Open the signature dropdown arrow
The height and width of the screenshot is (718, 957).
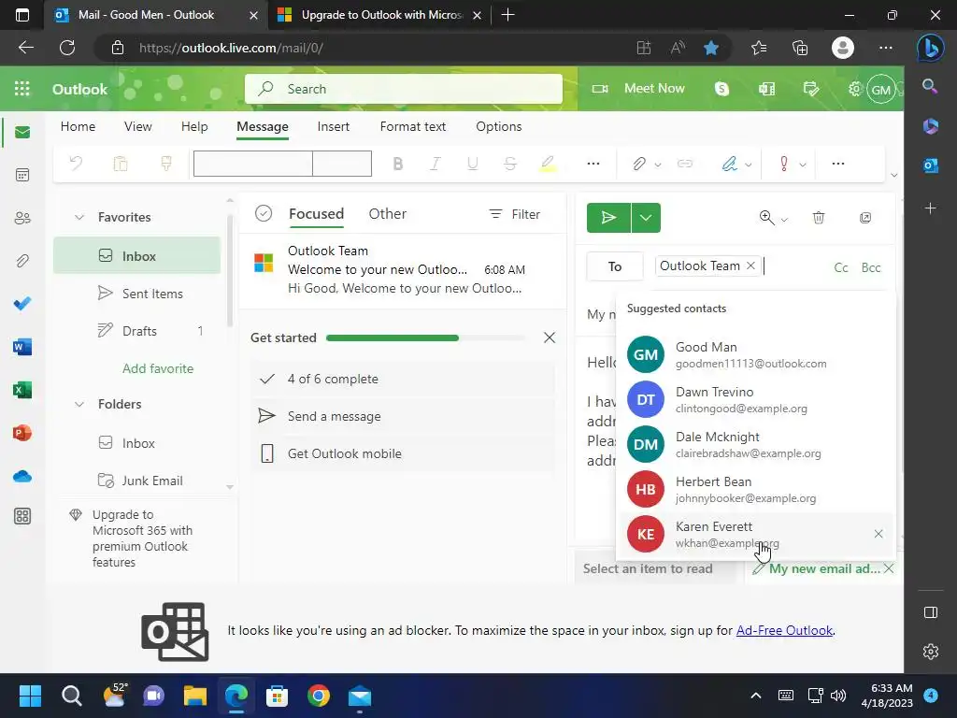[749, 165]
